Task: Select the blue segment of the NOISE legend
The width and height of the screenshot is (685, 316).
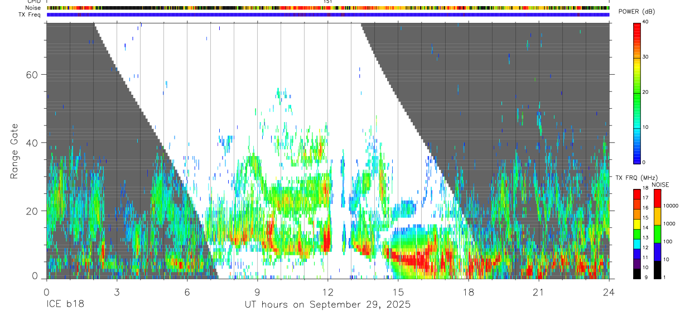Action: tap(657, 251)
